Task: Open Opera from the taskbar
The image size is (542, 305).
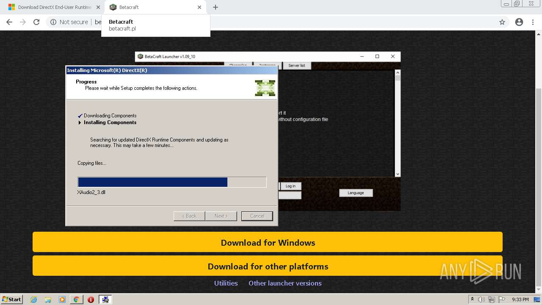Action: coord(91,299)
